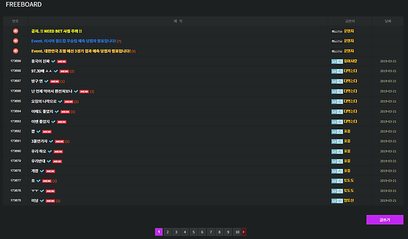Click the speaker icon beside the orange Event post
This screenshot has height=239, width=408.
(16, 51)
